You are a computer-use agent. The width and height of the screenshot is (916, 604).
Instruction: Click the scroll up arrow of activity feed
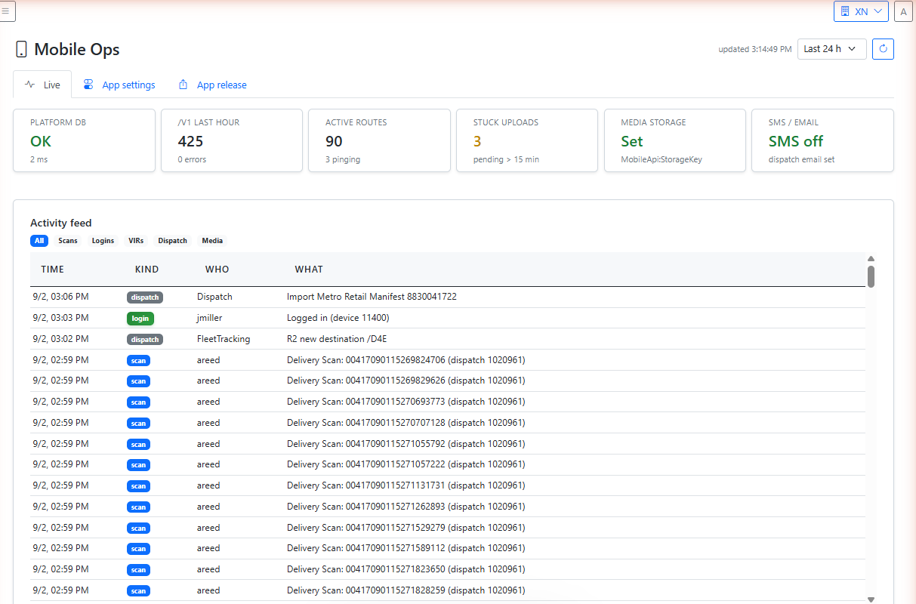(x=871, y=258)
